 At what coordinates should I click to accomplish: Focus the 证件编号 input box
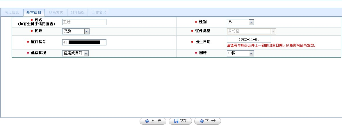tap(84, 42)
